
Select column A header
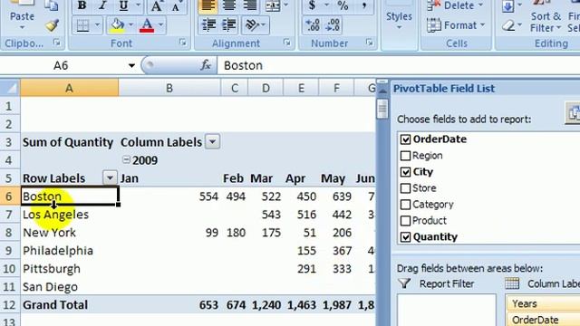(70, 88)
